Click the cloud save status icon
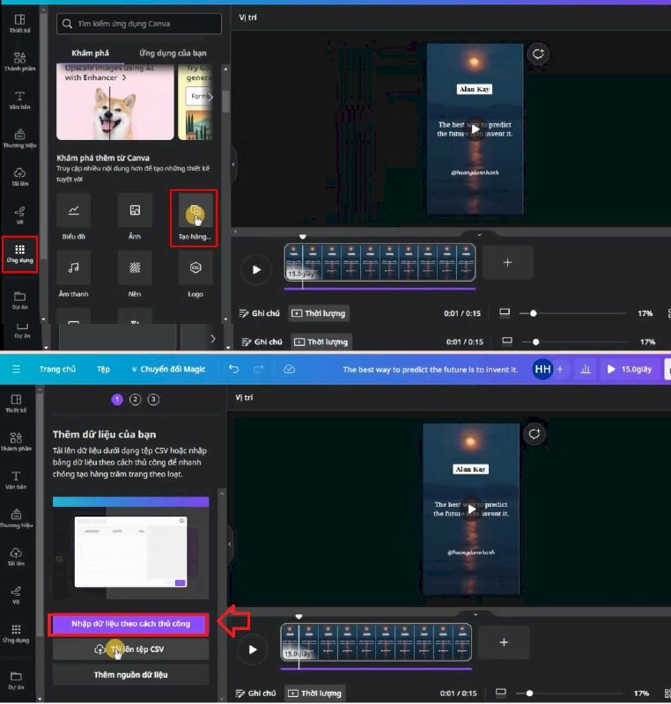Screen dimensions: 671x704 click(x=289, y=369)
